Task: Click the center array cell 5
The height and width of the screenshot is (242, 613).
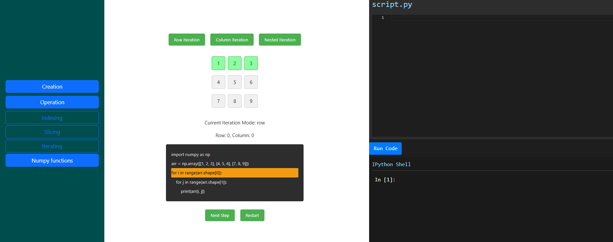Action: point(235,82)
